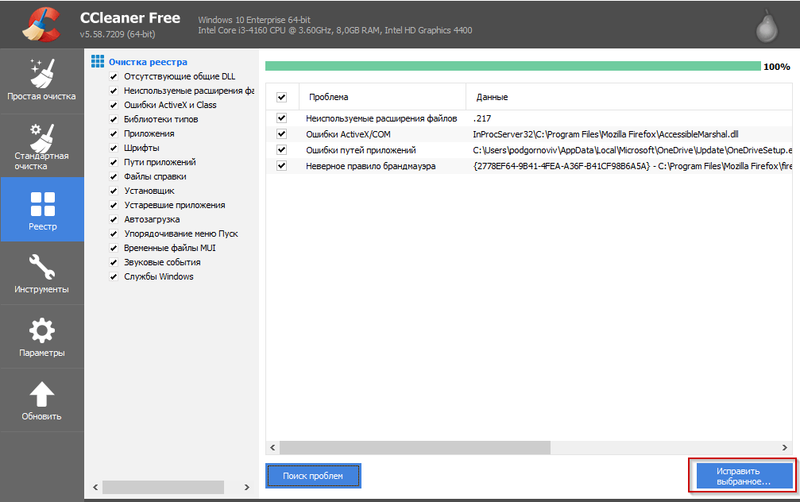Sort by the Проблема column header
The height and width of the screenshot is (502, 800).
point(382,97)
